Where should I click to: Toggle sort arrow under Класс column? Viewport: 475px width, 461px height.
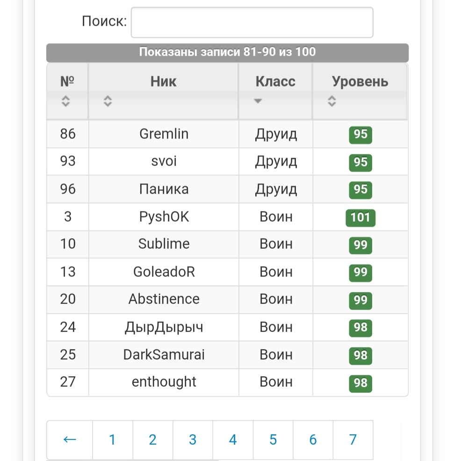point(258,101)
